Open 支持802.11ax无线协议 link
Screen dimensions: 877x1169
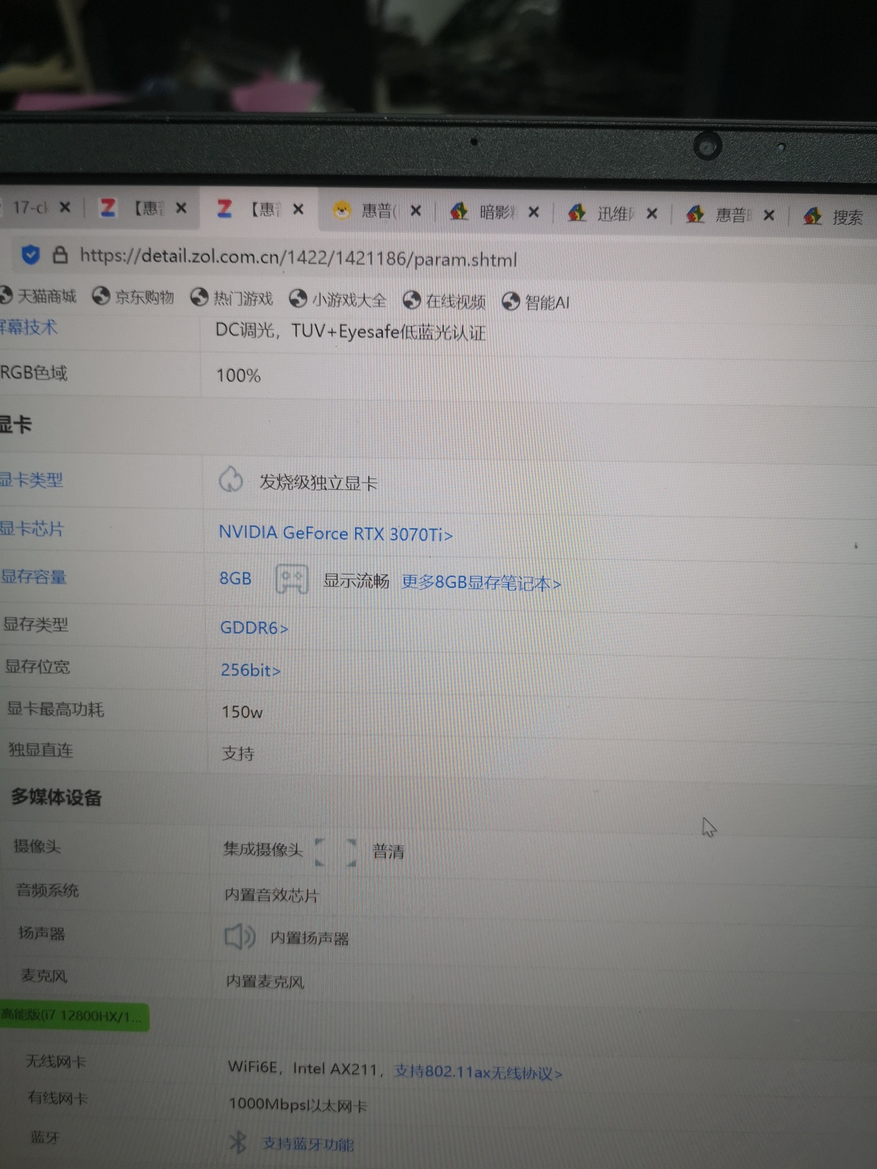(x=478, y=1072)
